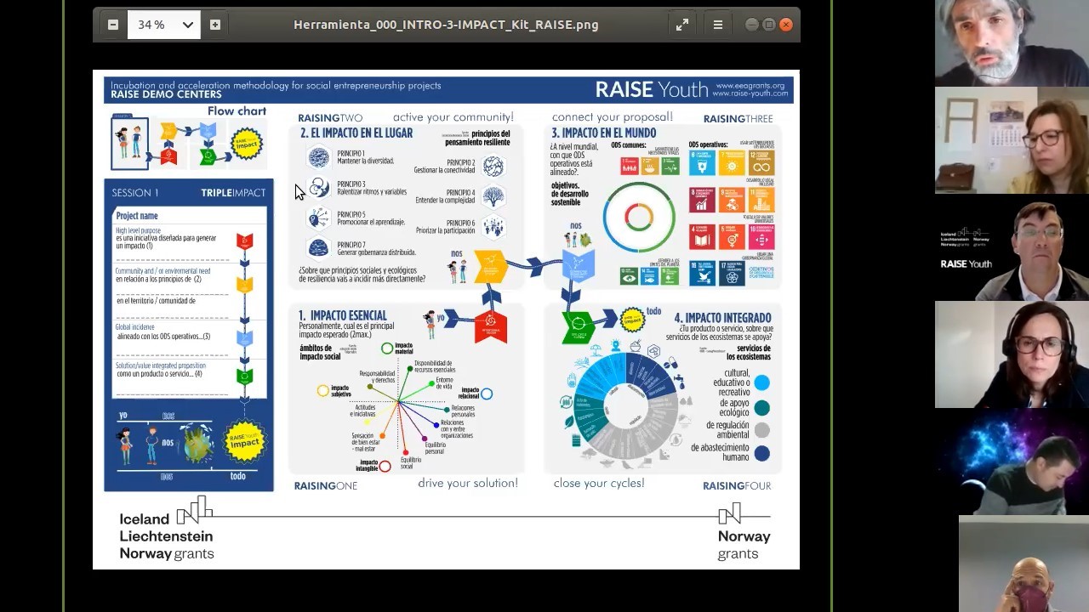Click 'RAISE DEMO CENTERS' header text
This screenshot has height=612, width=1089.
coord(166,94)
